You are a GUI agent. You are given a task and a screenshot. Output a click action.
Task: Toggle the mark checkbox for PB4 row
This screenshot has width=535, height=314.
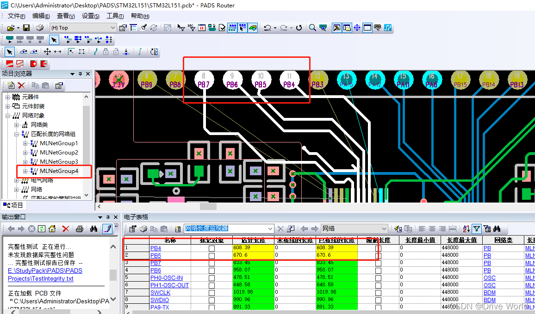(212, 248)
